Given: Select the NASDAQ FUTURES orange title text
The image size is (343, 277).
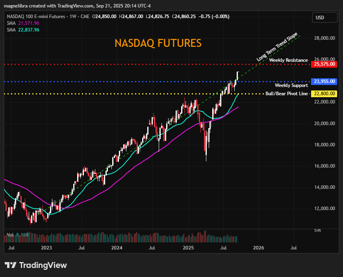Looking at the screenshot, I should [158, 43].
